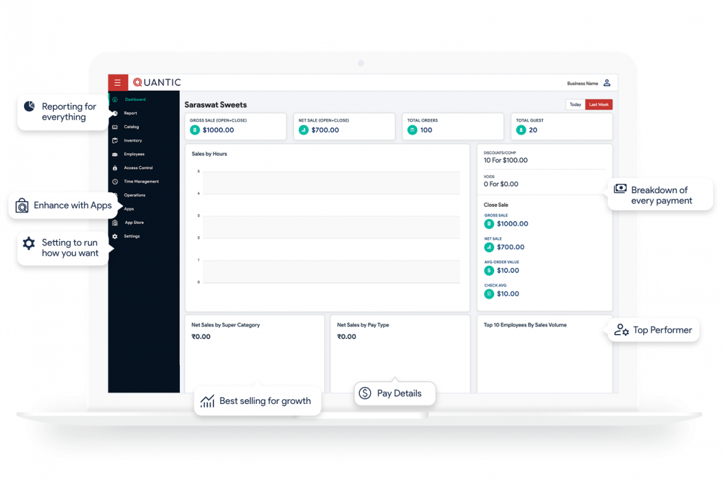Screen dimensions: 722x481
Task: Enable the Last Week view
Action: tap(598, 104)
